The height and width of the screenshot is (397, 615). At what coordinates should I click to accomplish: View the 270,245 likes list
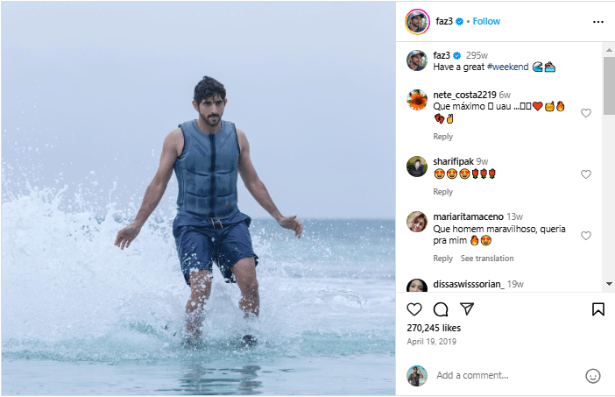point(434,328)
